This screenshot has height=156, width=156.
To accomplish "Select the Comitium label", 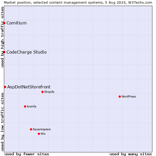I will 17,23.
